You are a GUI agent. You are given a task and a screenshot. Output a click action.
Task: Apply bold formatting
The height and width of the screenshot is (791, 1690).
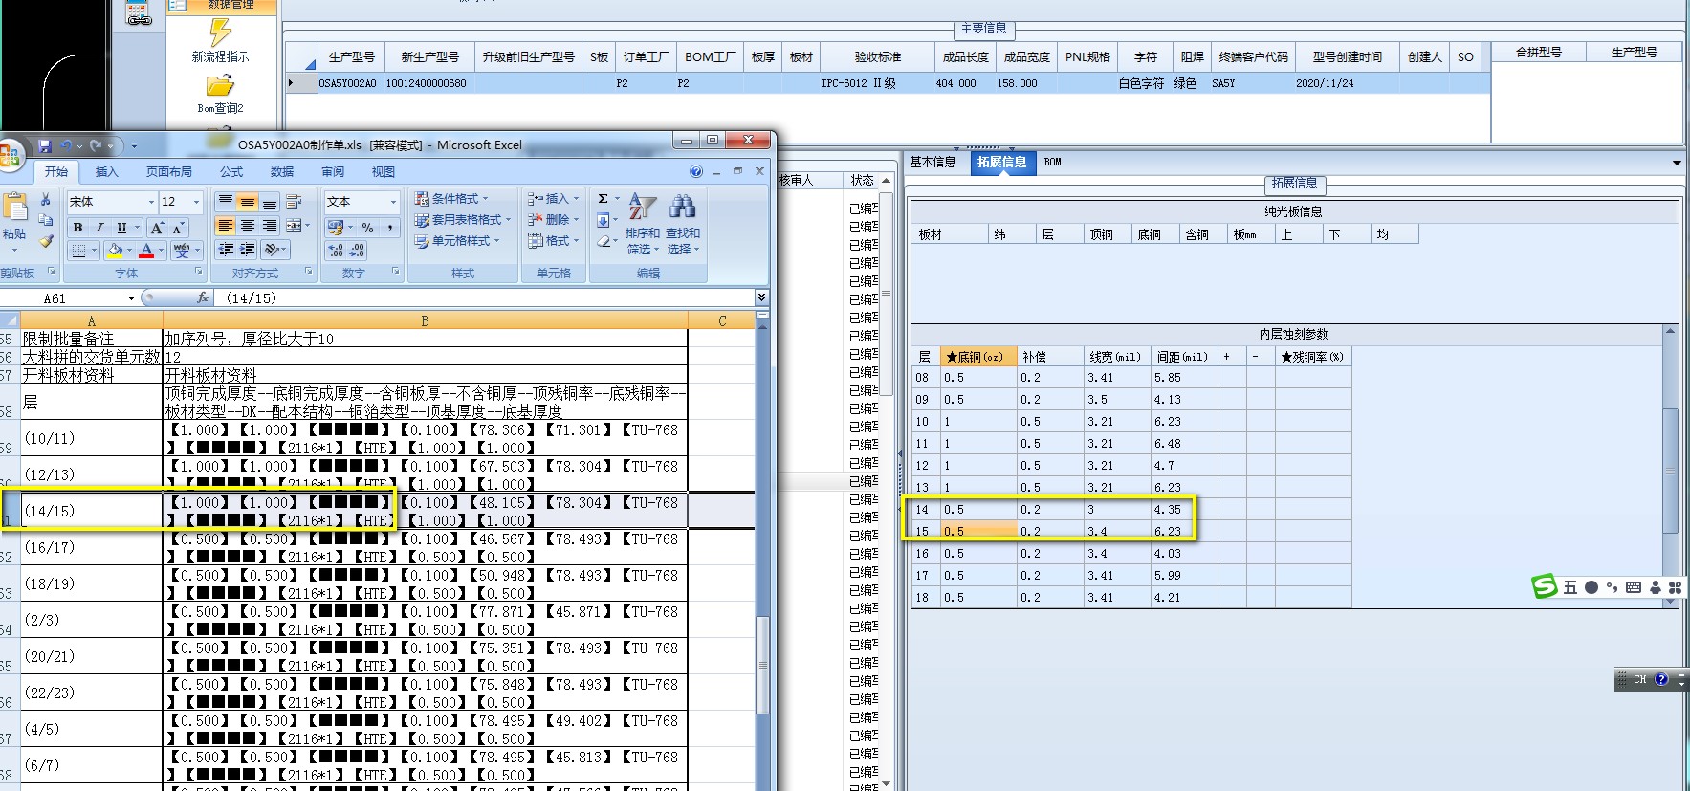coord(77,228)
